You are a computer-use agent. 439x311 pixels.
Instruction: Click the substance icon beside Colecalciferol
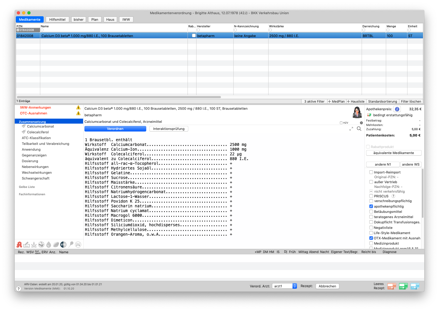point(24,132)
